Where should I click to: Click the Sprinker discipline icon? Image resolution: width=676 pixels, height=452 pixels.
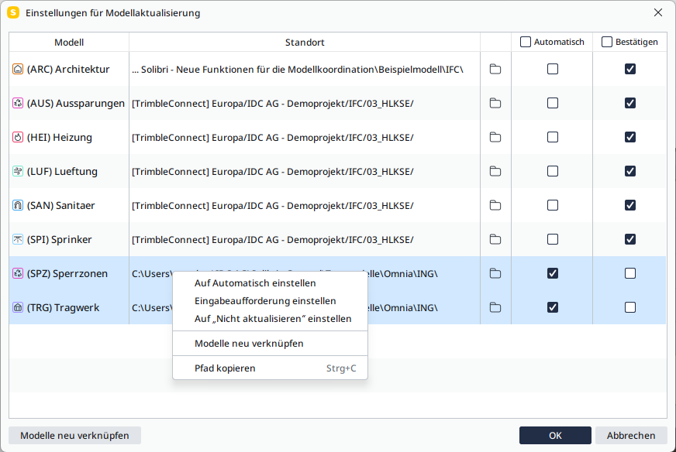[18, 239]
